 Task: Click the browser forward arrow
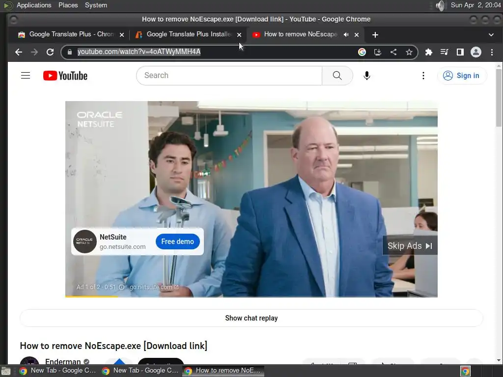[34, 52]
